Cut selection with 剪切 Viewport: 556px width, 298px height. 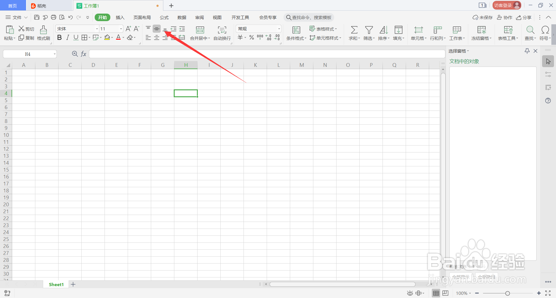pyautogui.click(x=26, y=29)
